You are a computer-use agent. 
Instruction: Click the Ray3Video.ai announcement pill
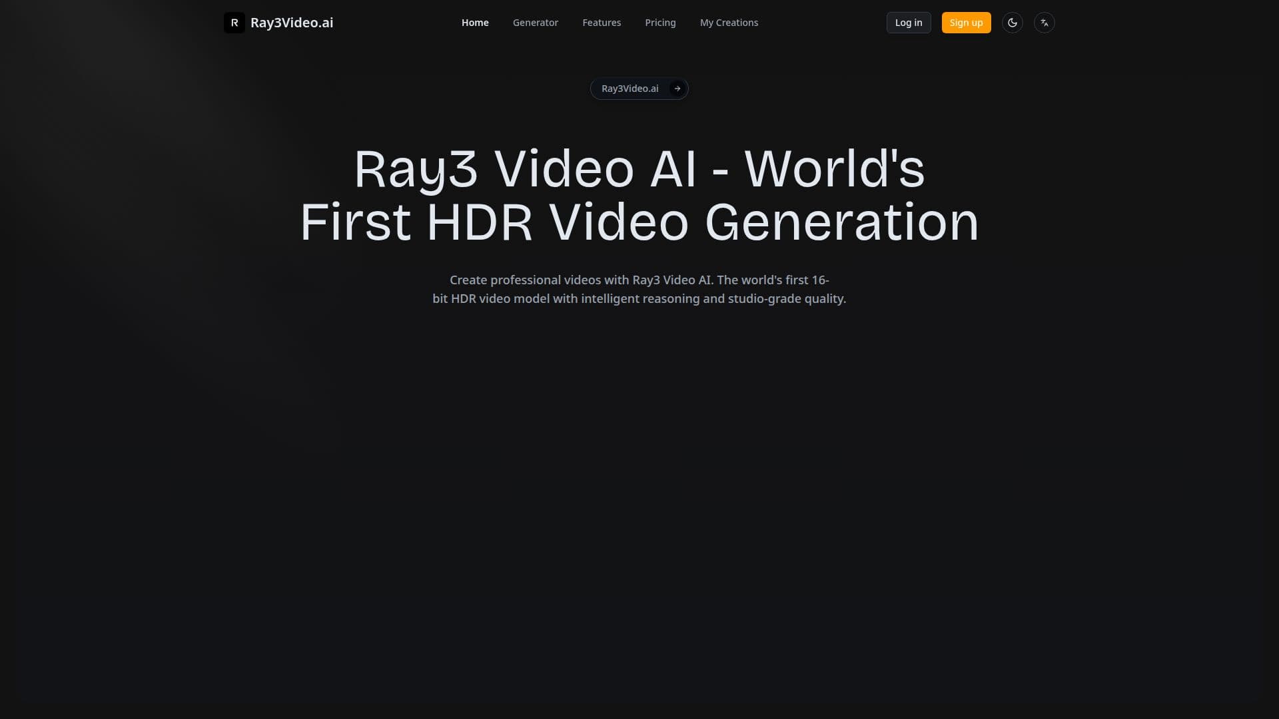[x=639, y=89]
